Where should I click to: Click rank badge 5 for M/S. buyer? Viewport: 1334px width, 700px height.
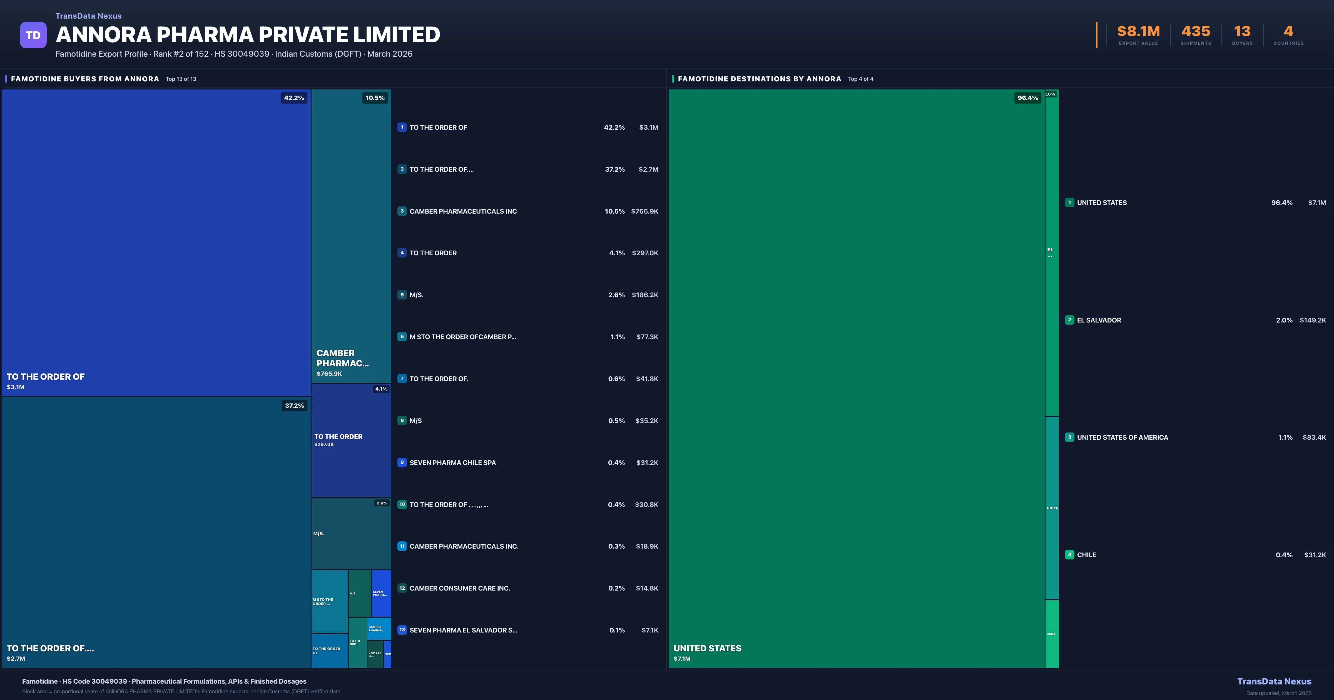402,295
